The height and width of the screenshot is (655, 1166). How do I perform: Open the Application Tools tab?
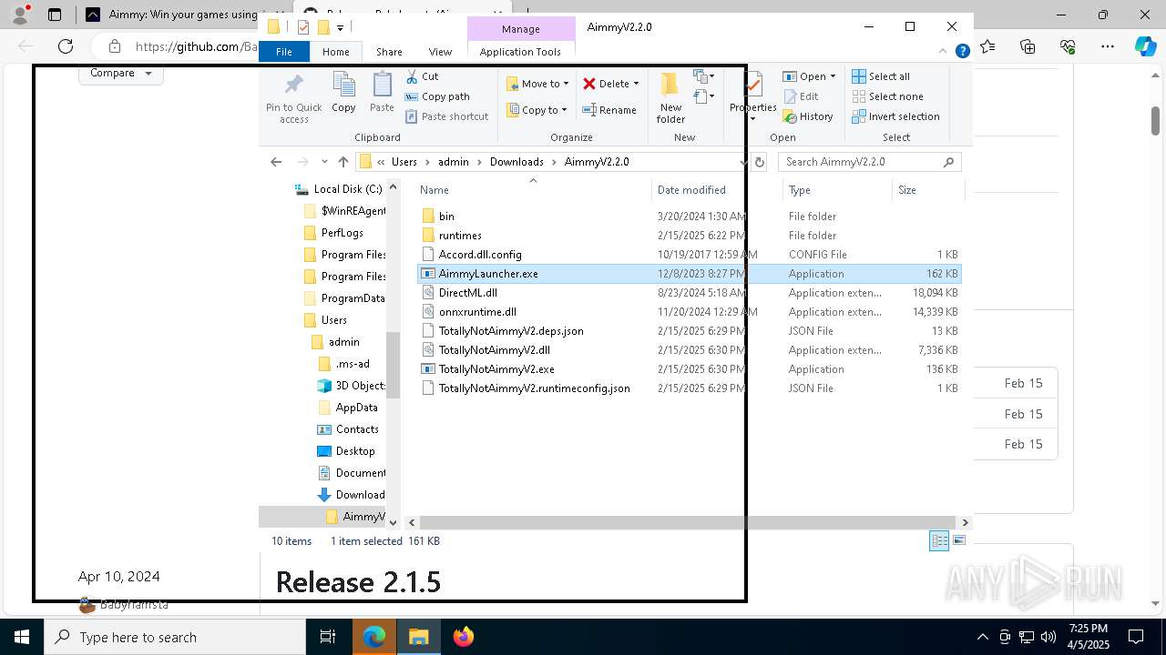pos(520,52)
